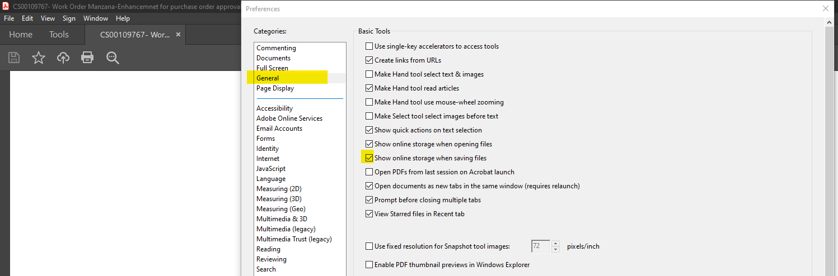Select Email Accounts category
This screenshot has height=276, width=838.
coord(279,129)
